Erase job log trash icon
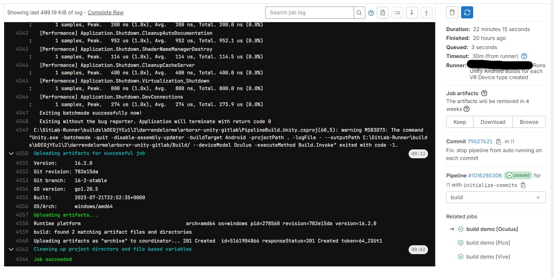 coord(452,13)
